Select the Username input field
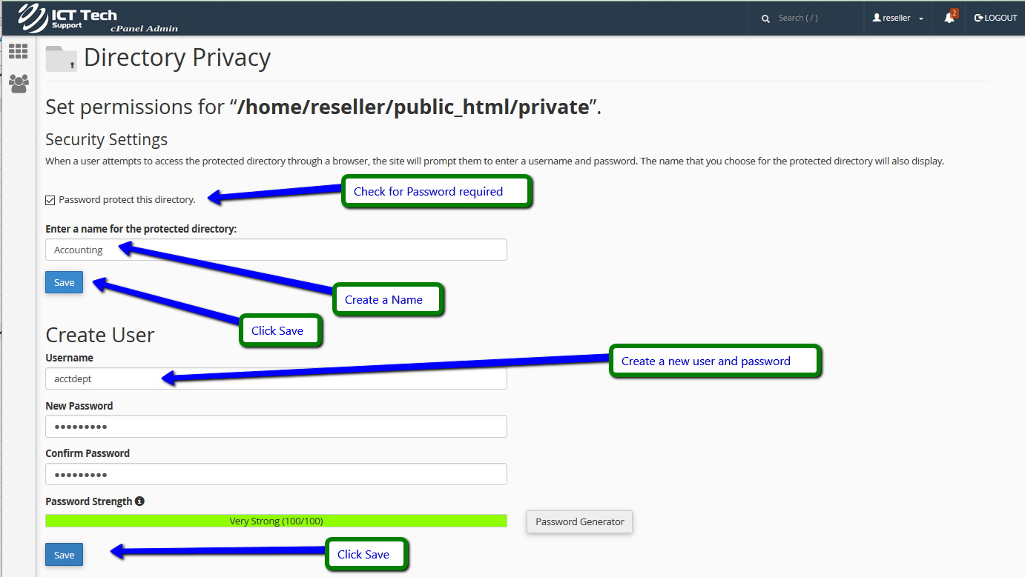 click(276, 378)
